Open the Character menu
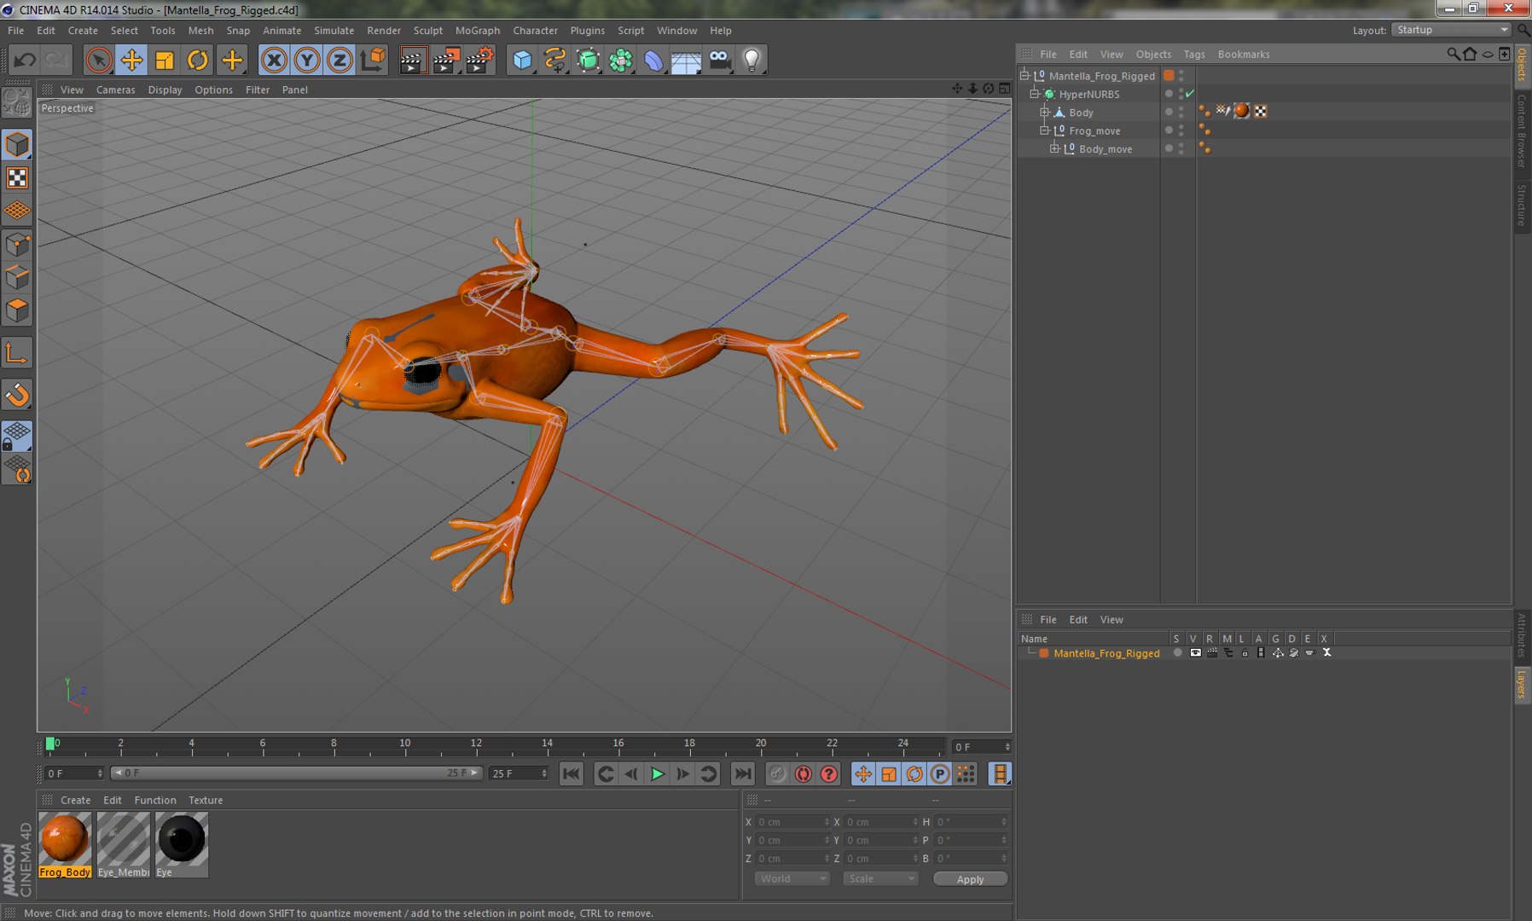The height and width of the screenshot is (921, 1532). click(535, 30)
